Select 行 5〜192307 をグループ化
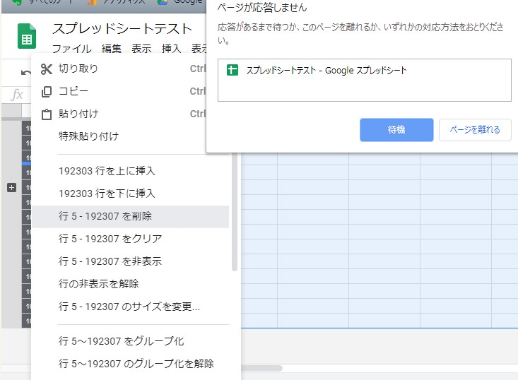Image resolution: width=518 pixels, height=380 pixels. click(x=121, y=341)
